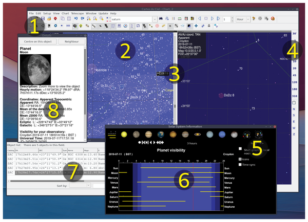This screenshot has height=222, width=308.
Task: Click the undo arrow icon
Action: click(76, 18)
